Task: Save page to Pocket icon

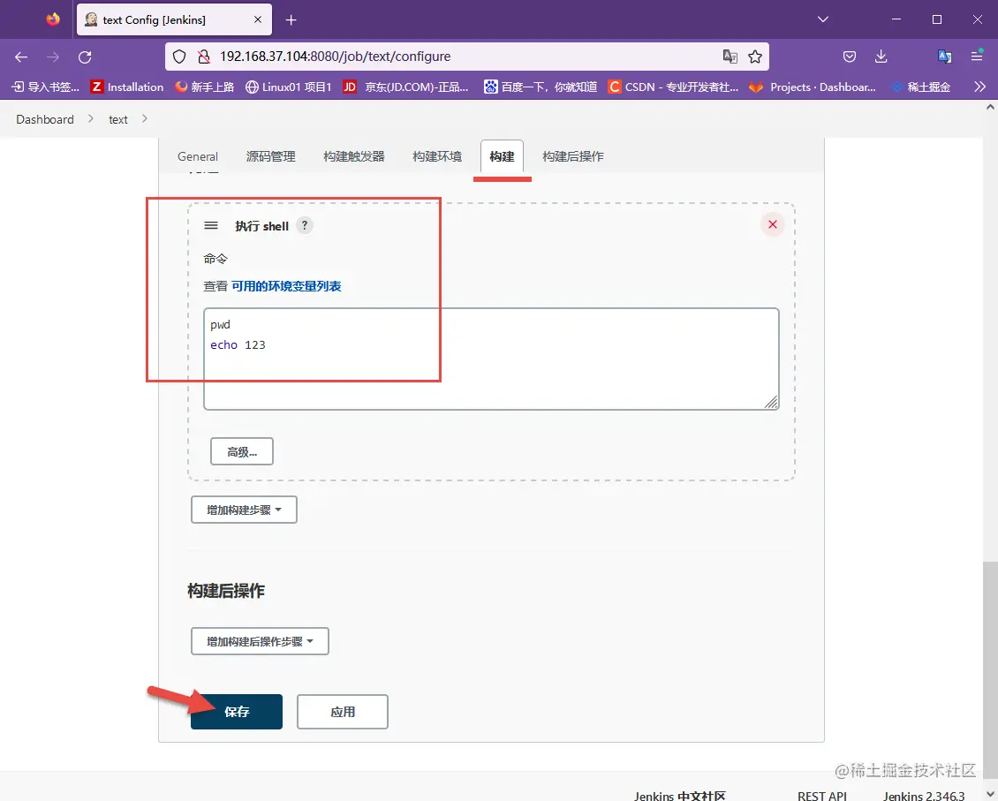Action: (849, 56)
